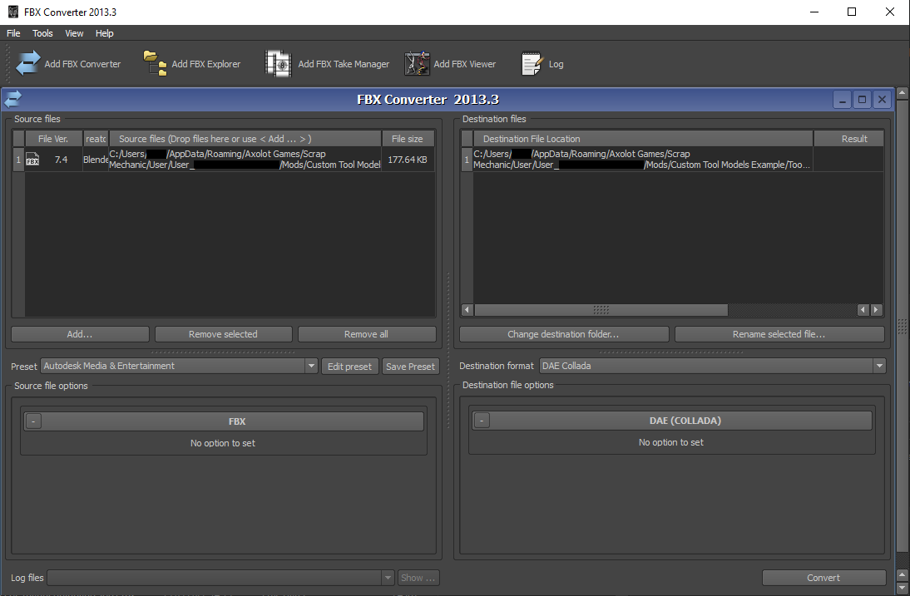Click the destination list horizontal scrollbar thumb

tap(601, 310)
